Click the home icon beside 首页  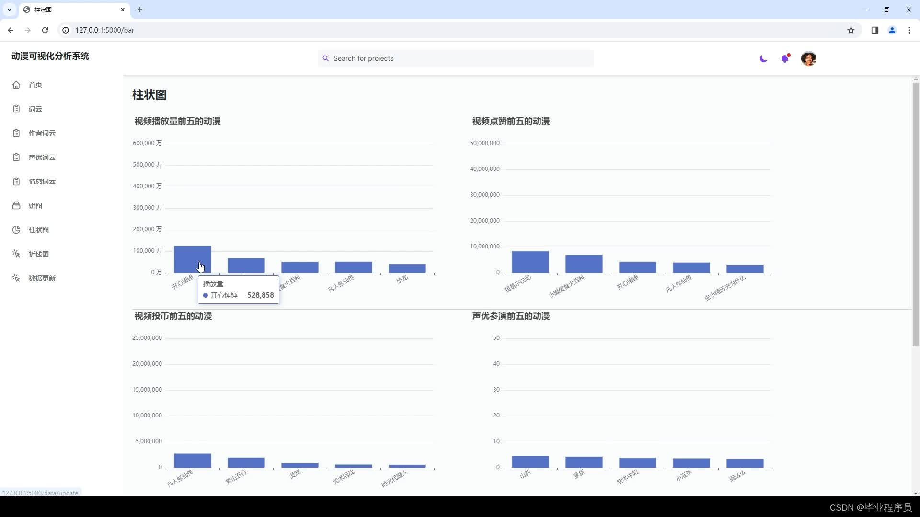point(16,85)
